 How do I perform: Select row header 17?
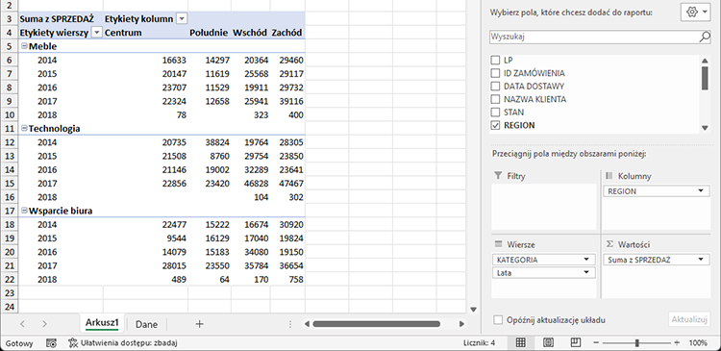pyautogui.click(x=10, y=211)
